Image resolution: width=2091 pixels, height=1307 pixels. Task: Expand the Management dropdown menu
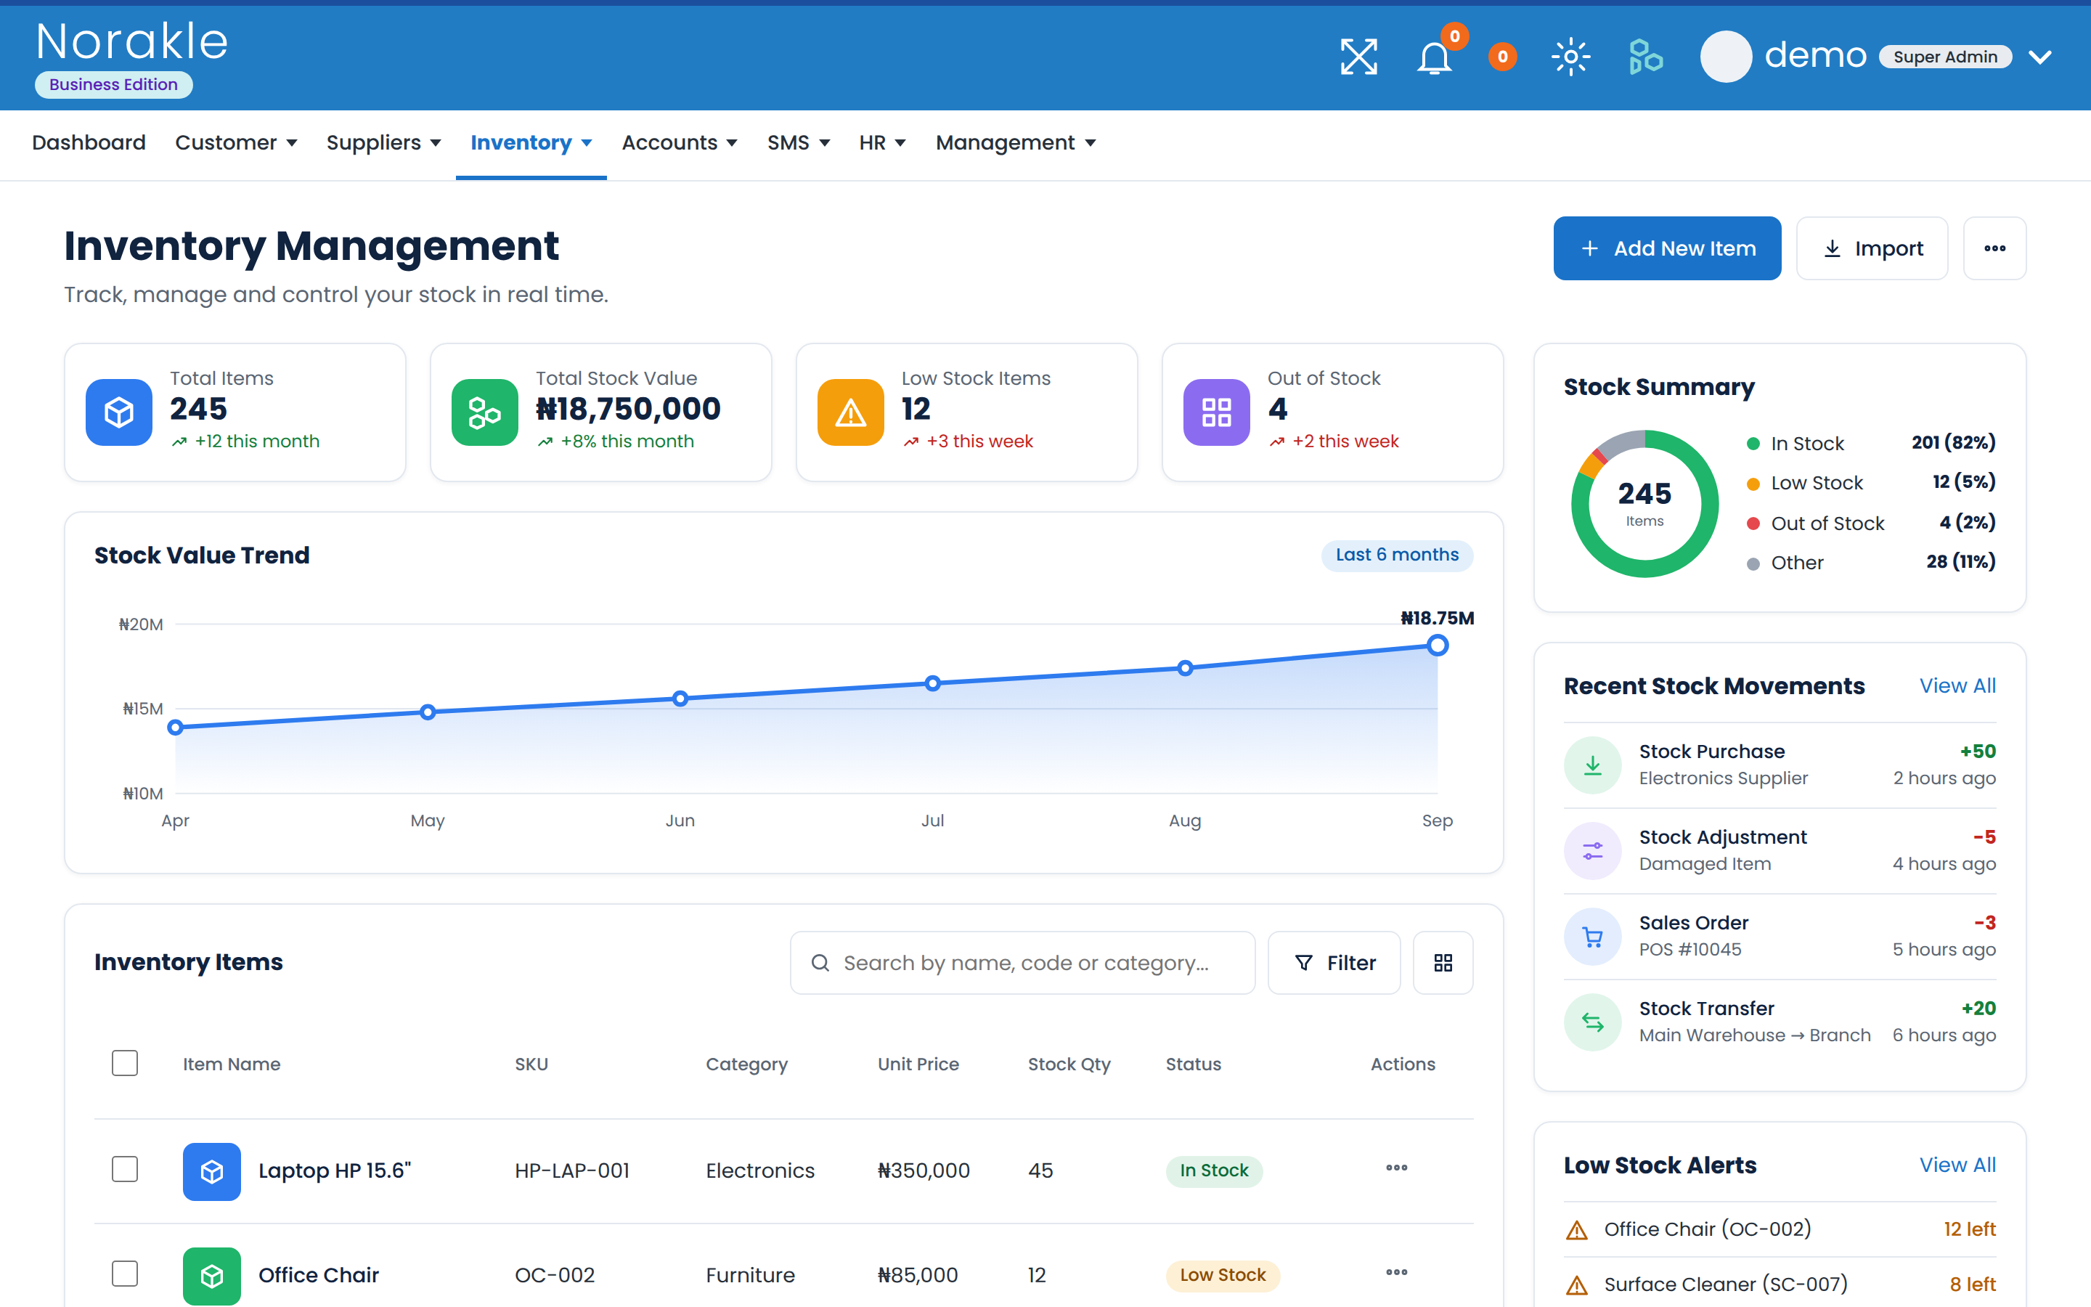1015,142
